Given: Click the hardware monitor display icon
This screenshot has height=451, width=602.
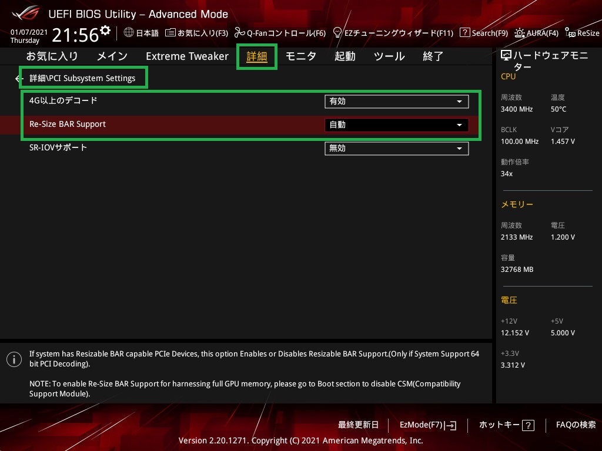Looking at the screenshot, I should click(x=506, y=56).
